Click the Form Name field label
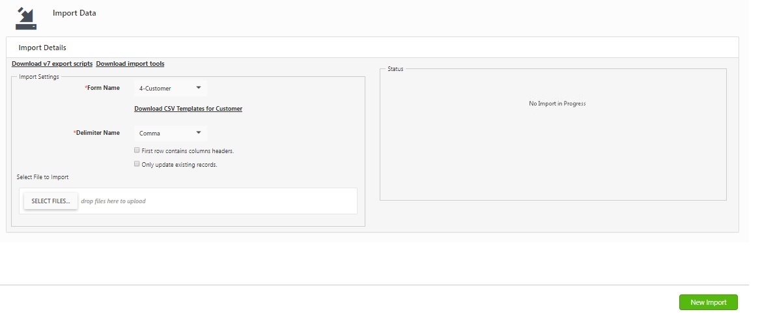775x327 pixels. click(103, 88)
